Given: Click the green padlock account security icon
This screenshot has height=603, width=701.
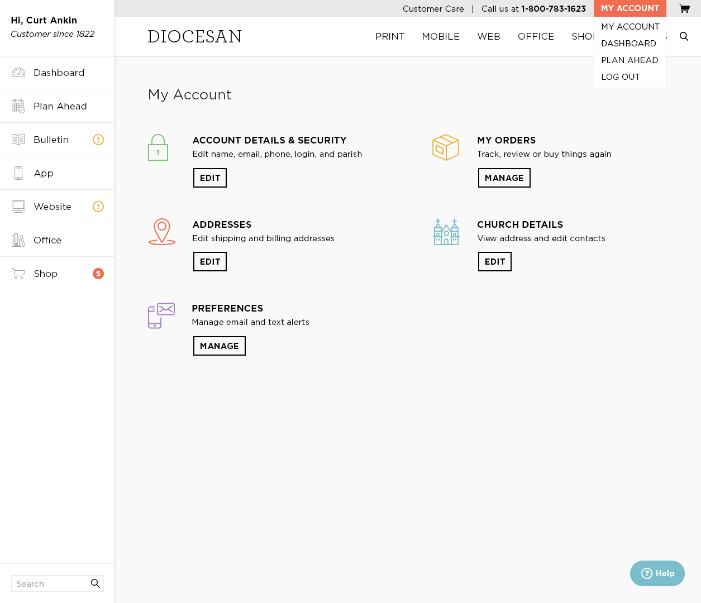Looking at the screenshot, I should coord(158,147).
